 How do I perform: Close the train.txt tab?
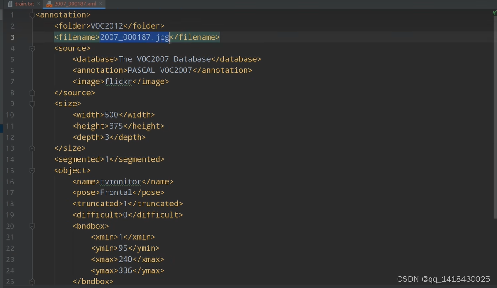(37, 4)
